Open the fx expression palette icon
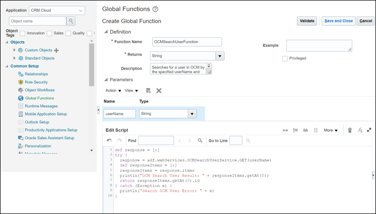Image resolution: width=376 pixels, height=214 pixels. click(x=360, y=130)
